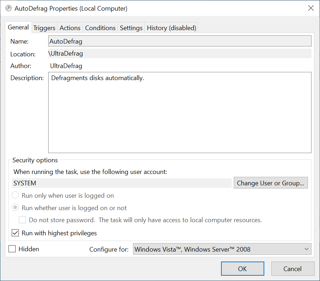Enable the Hidden checkbox

[12, 249]
